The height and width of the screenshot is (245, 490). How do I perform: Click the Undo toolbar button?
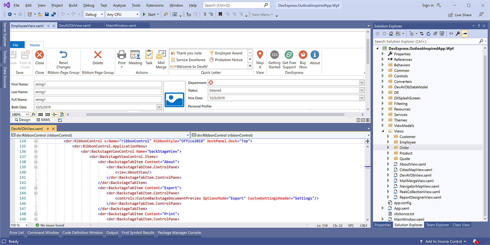pos(63,14)
